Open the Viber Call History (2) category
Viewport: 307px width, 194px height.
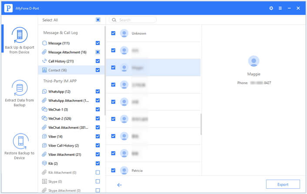click(71, 145)
